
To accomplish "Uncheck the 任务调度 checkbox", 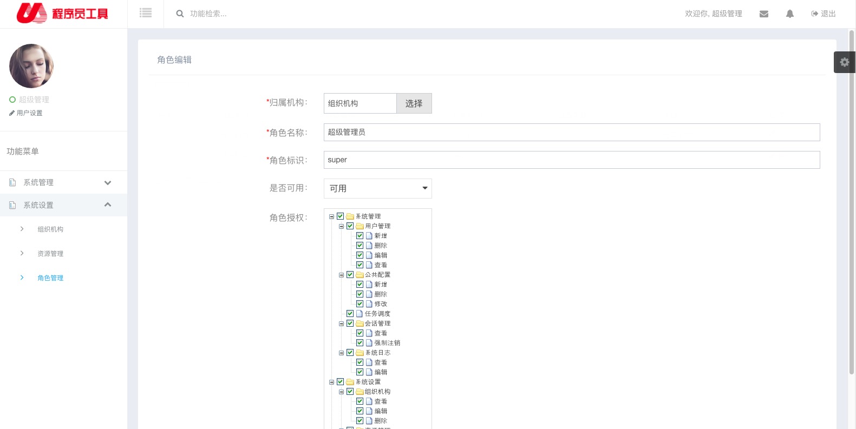I will point(350,314).
